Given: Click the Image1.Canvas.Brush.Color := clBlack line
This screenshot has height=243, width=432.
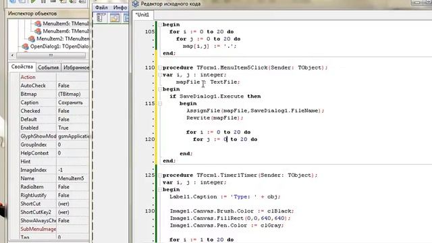Looking at the screenshot, I should pos(232,211).
